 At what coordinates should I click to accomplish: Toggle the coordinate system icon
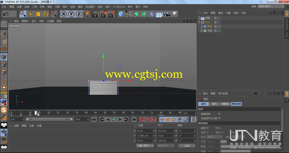click(x=87, y=14)
